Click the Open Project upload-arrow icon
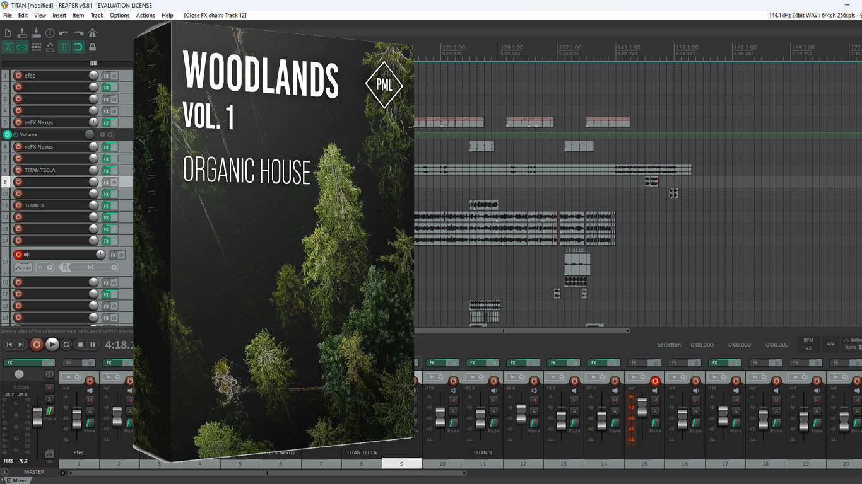The height and width of the screenshot is (484, 862). click(x=22, y=33)
